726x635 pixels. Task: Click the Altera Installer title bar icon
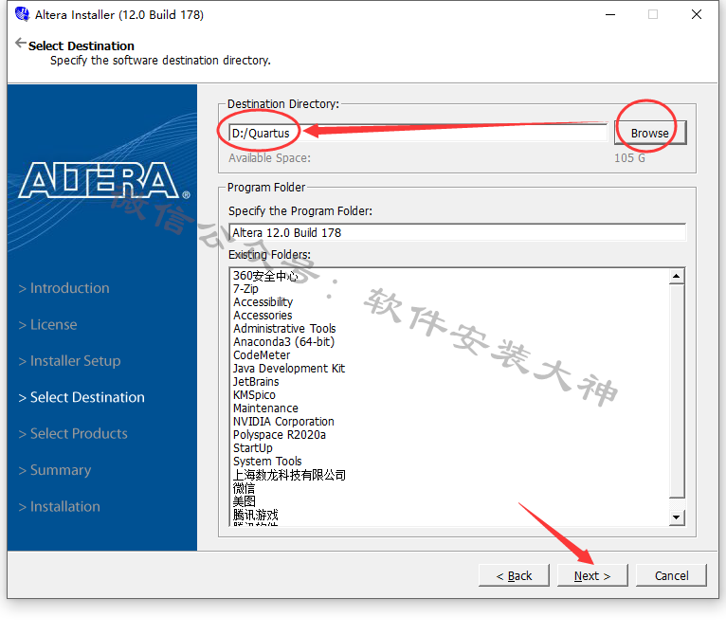click(x=22, y=14)
